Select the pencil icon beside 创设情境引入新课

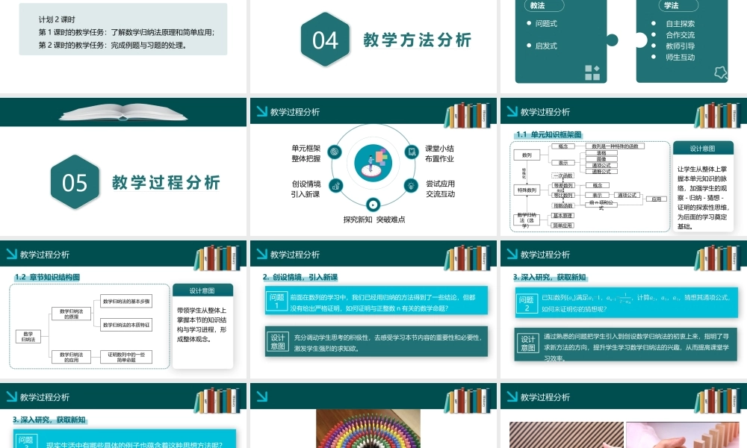tap(335, 185)
